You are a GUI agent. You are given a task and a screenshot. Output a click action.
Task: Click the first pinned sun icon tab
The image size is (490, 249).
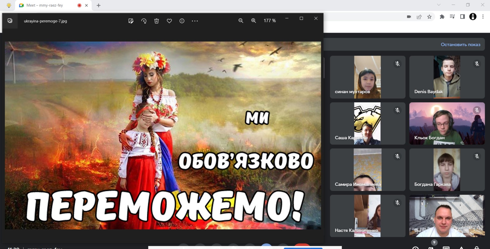pyautogui.click(x=9, y=5)
